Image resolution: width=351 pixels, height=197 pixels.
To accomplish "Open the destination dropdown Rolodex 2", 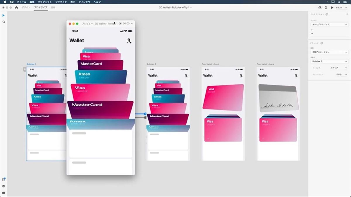I will click(x=329, y=61).
